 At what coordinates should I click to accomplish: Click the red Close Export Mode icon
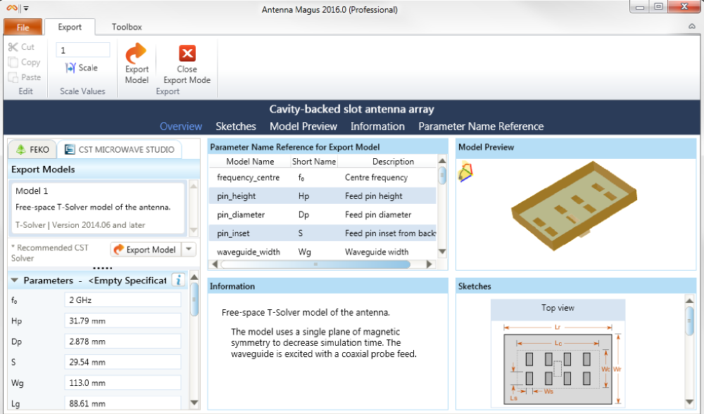pos(187,53)
